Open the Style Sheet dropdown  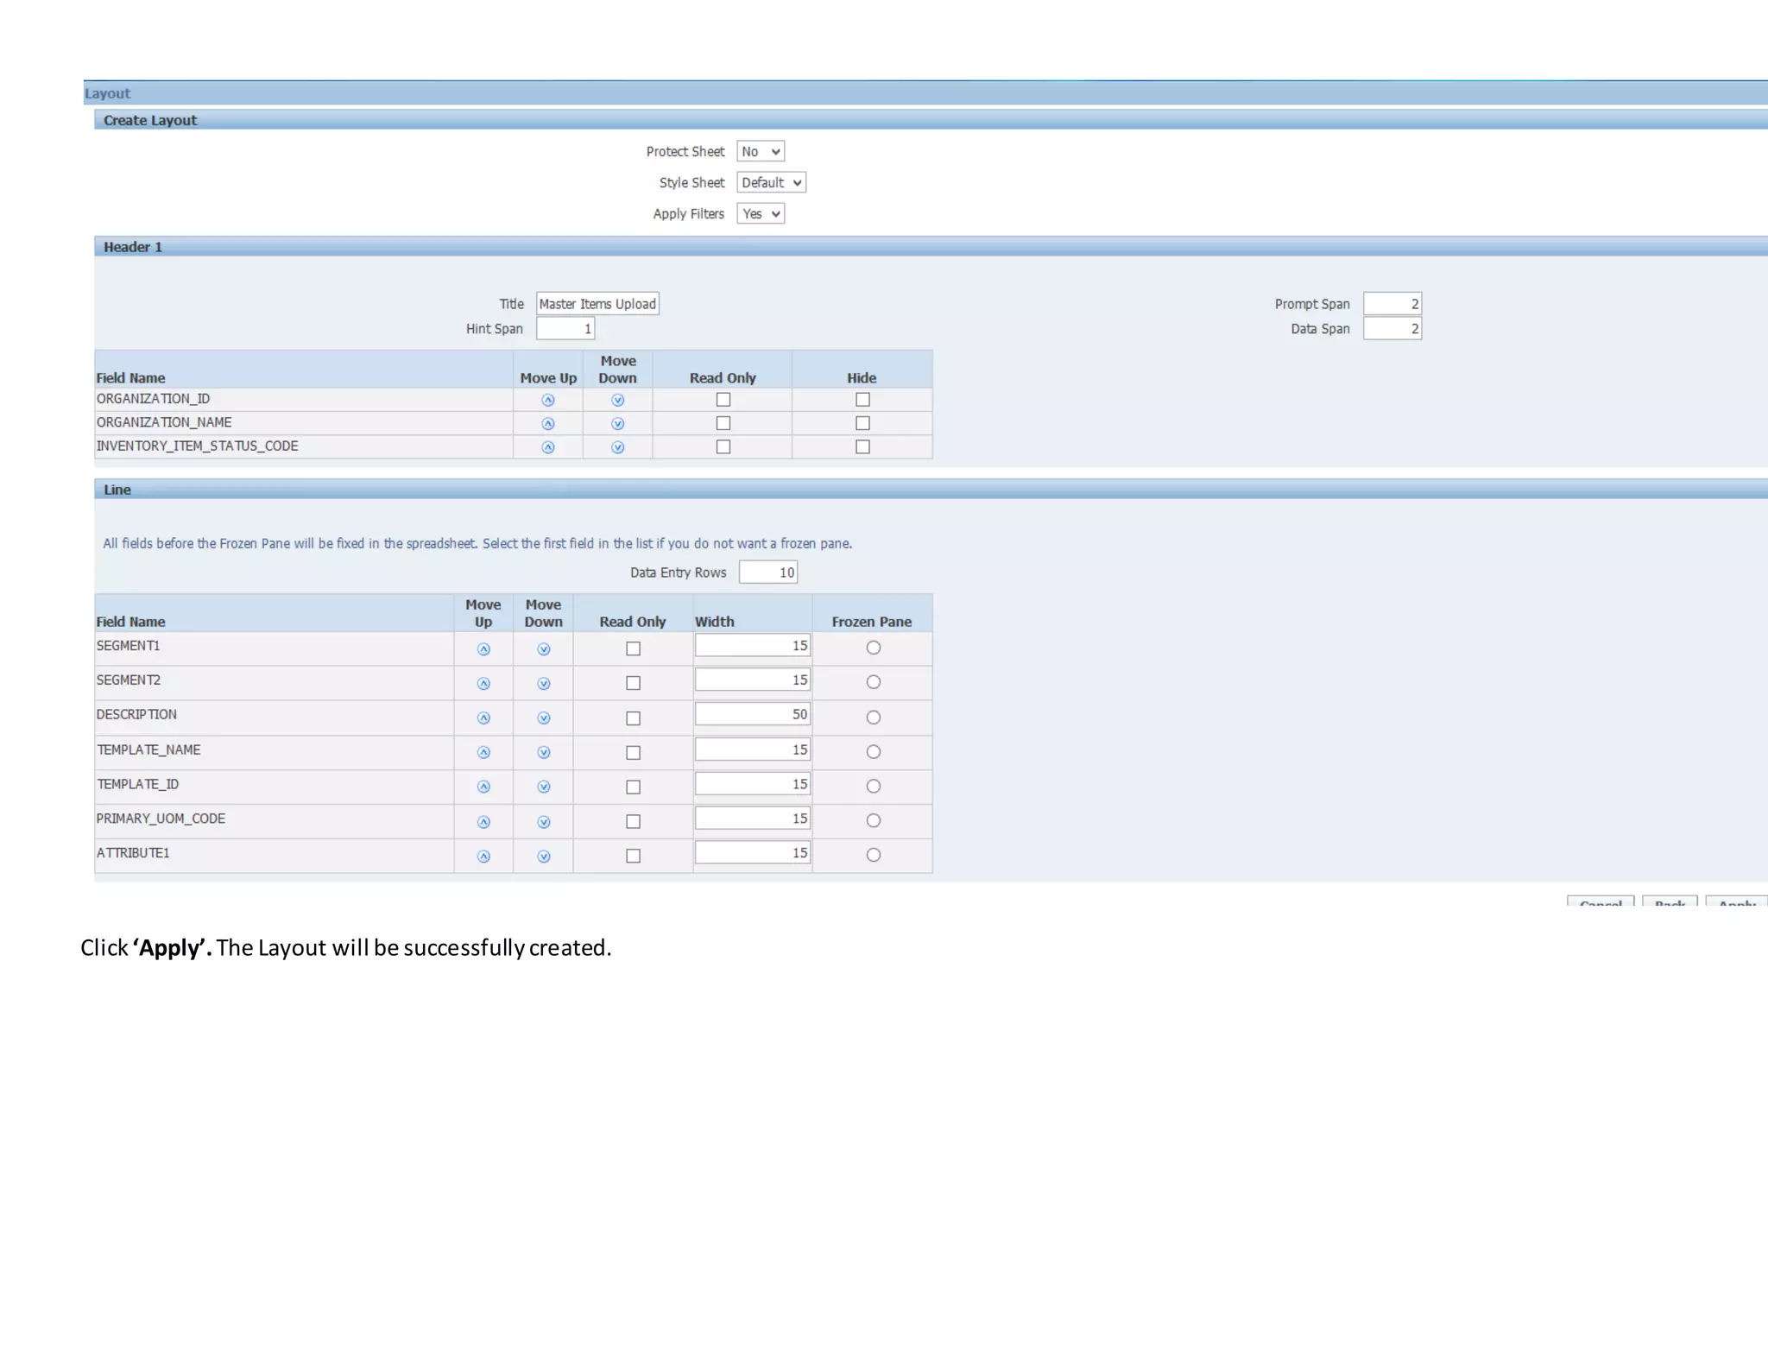tap(771, 183)
